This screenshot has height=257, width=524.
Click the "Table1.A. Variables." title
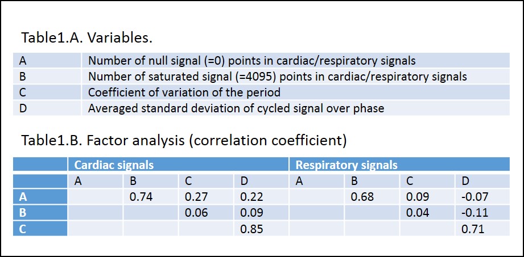click(87, 38)
